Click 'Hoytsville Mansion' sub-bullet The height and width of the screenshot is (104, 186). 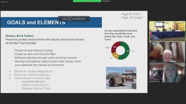(x=34, y=81)
